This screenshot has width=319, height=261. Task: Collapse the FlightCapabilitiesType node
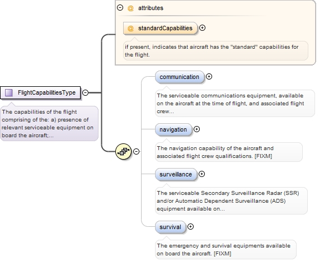(85, 92)
